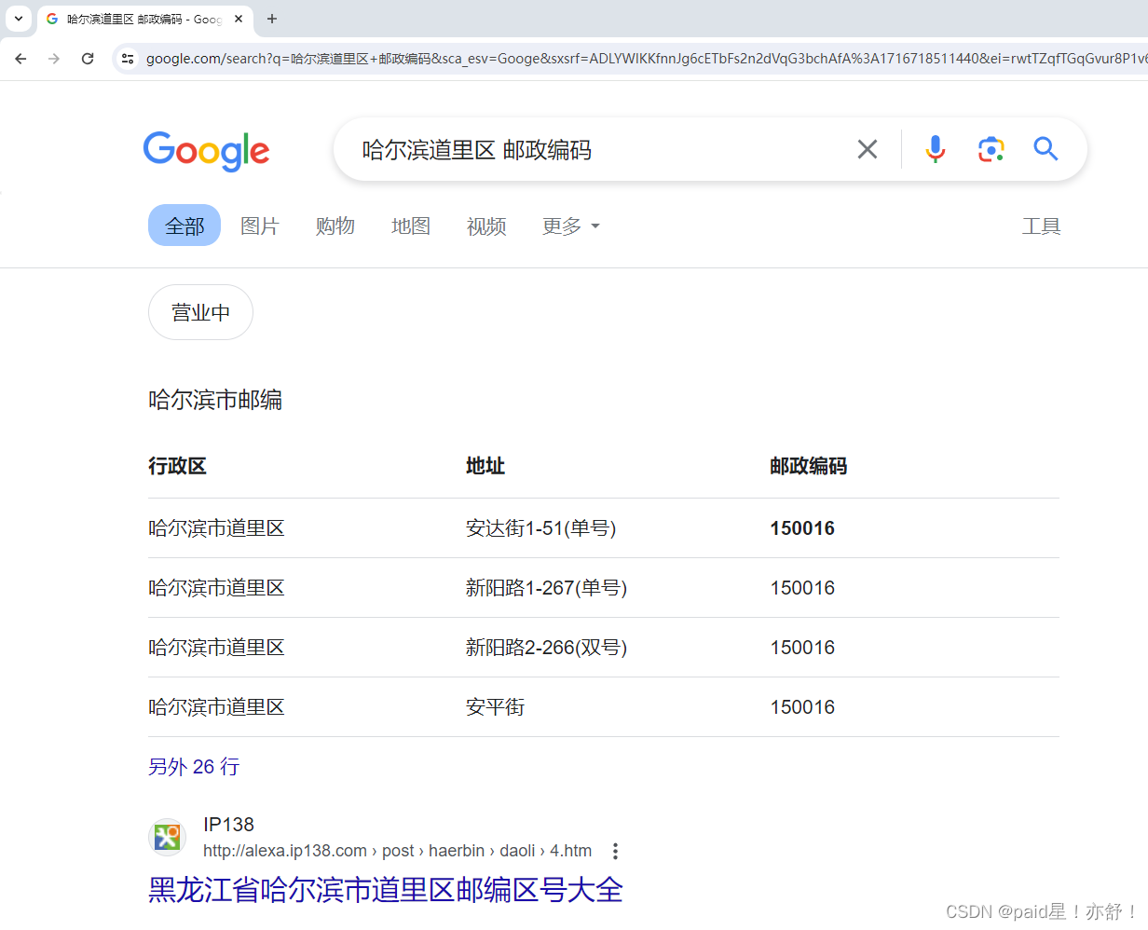Screen dimensions: 1148x930
Task: Open site information icon in address bar
Action: tap(129, 59)
